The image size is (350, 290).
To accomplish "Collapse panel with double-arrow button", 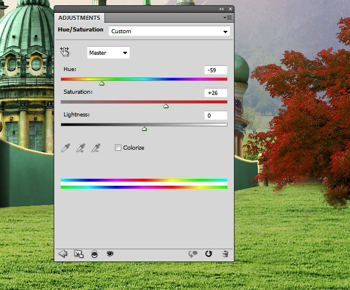I will pyautogui.click(x=222, y=9).
